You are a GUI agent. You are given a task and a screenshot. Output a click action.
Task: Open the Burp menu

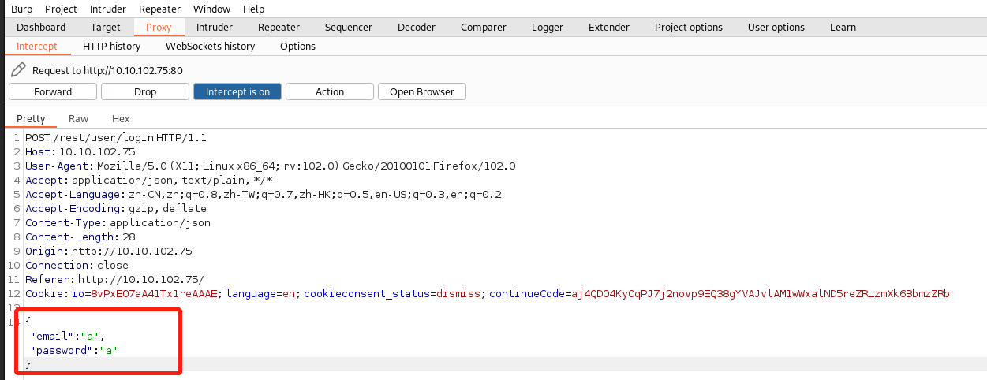pos(21,9)
